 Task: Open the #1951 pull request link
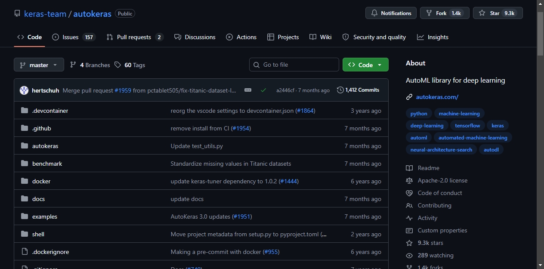click(242, 216)
